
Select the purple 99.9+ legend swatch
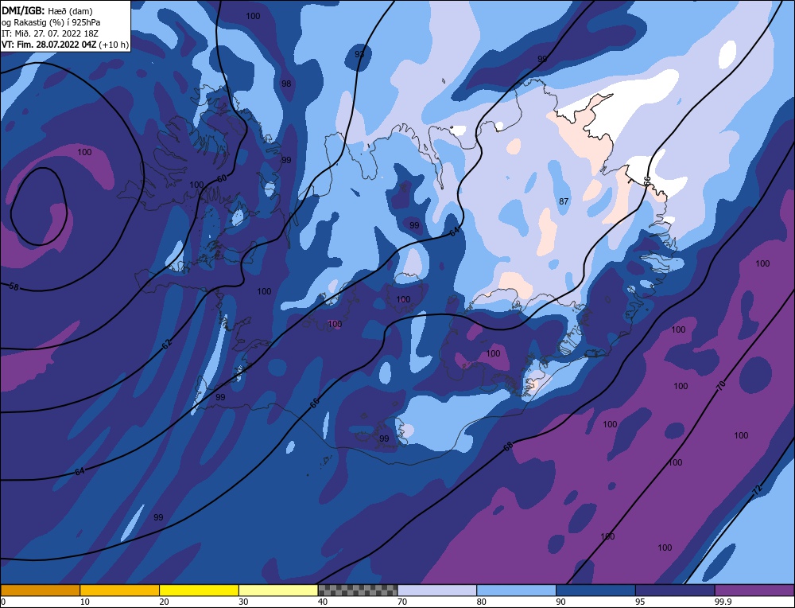point(754,590)
